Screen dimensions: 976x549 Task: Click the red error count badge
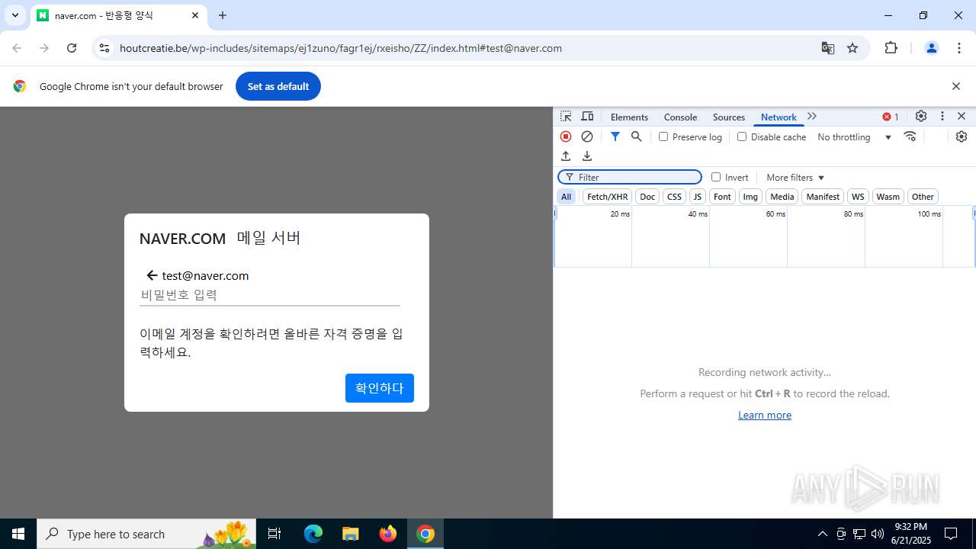click(891, 117)
